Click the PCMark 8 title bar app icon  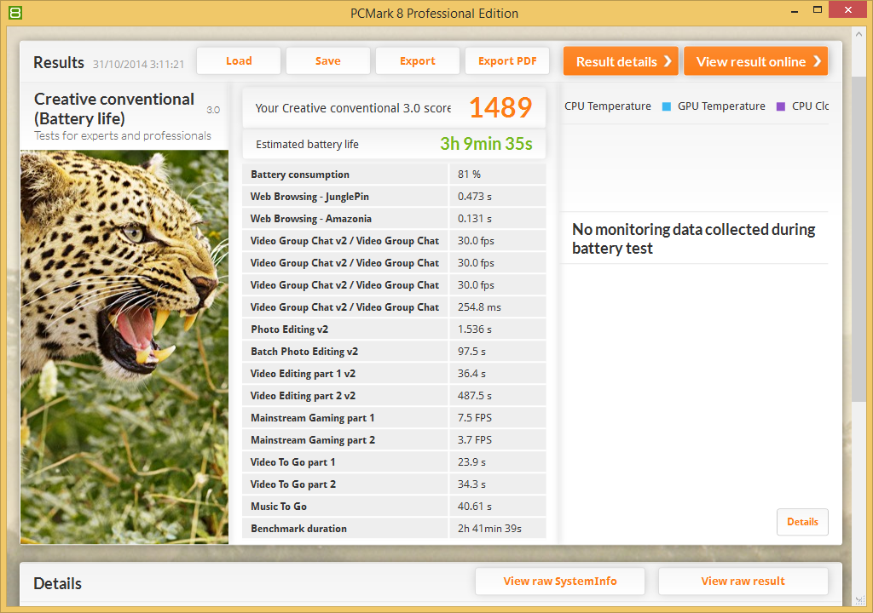(14, 13)
